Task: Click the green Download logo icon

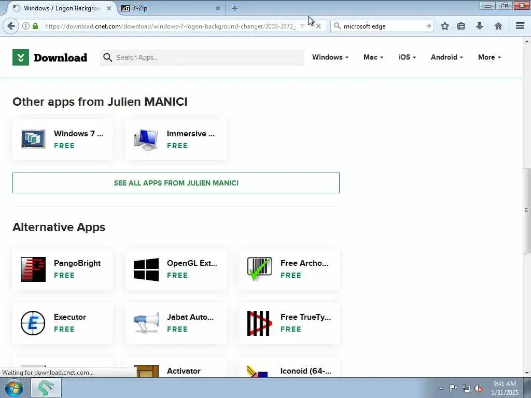Action: pyautogui.click(x=21, y=58)
